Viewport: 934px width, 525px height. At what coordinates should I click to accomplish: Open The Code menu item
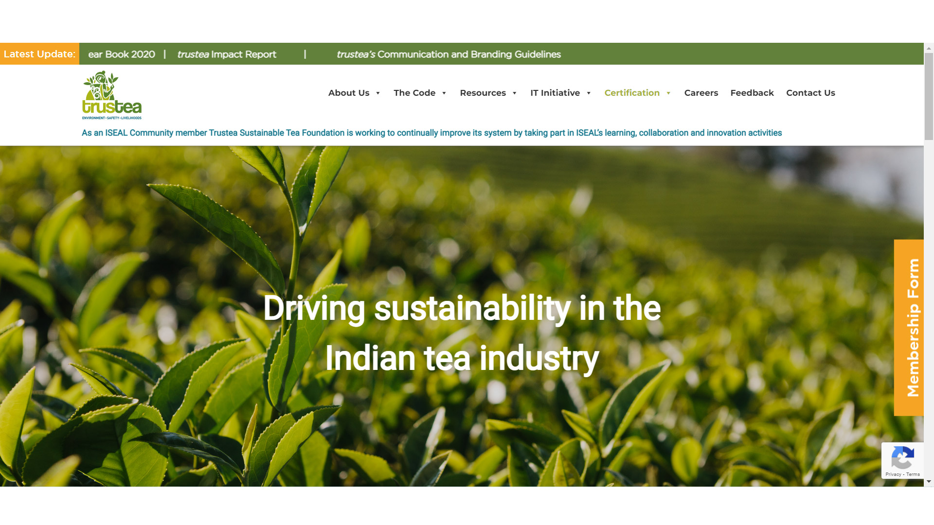414,93
